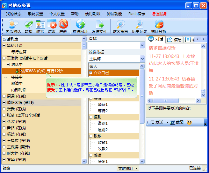This screenshot has height=173, width=209.
Task: Expand the 周通 (在线) tree node
Action: [x=4, y=96]
